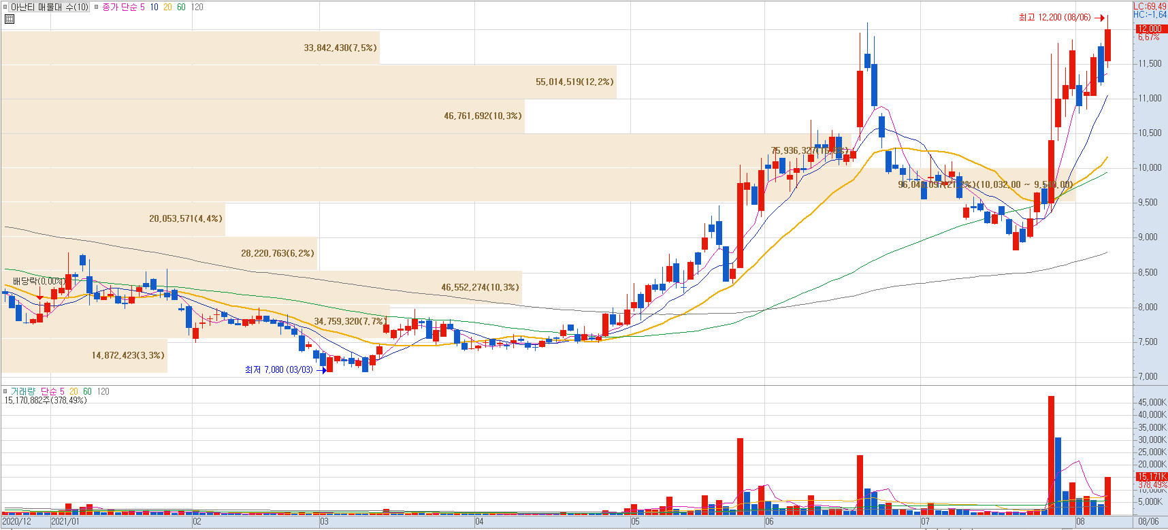
Task: Click the 08 month axis label
Action: 1080,522
